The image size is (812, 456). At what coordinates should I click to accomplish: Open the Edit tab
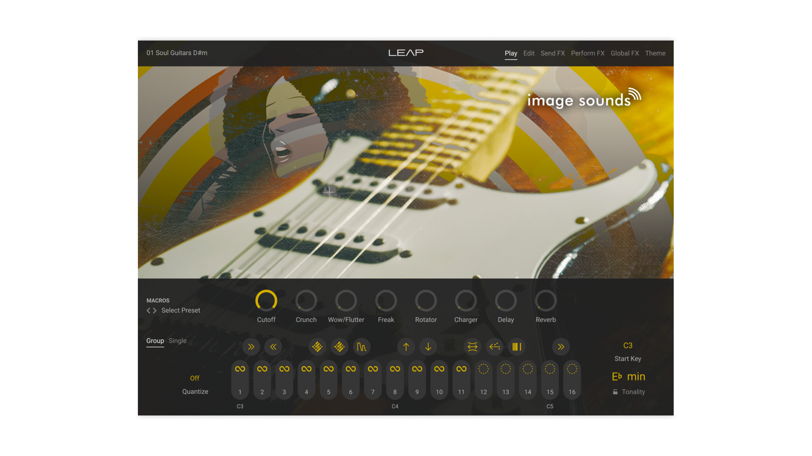[529, 53]
